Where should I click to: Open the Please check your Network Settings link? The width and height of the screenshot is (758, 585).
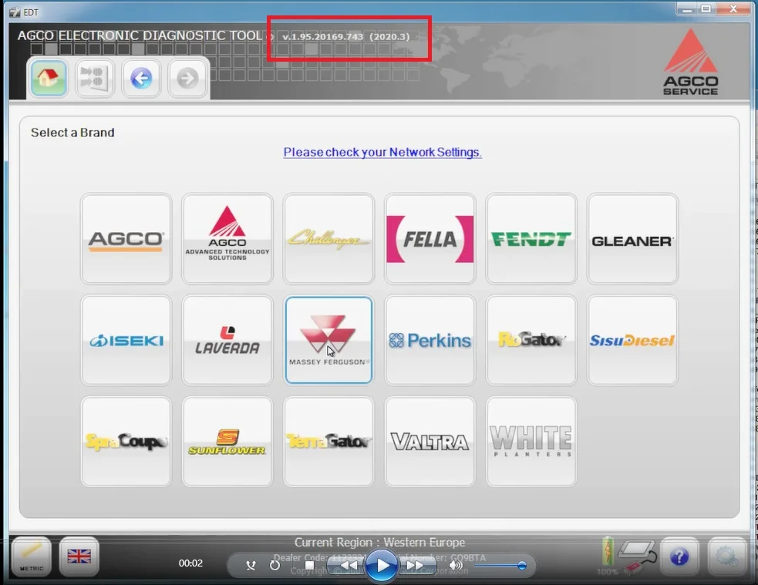382,152
